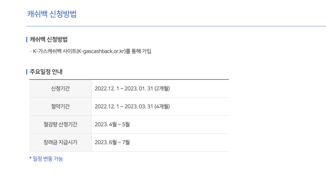Click the 일정 변동 가능 footnote
Screen dimensions: 326x174
(48, 159)
